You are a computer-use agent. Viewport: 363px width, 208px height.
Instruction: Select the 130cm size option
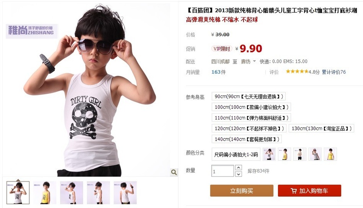click(321, 128)
